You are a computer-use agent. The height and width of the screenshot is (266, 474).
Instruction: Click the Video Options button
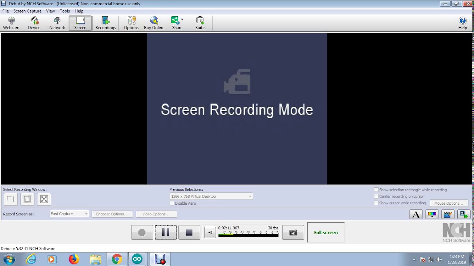pyautogui.click(x=156, y=214)
